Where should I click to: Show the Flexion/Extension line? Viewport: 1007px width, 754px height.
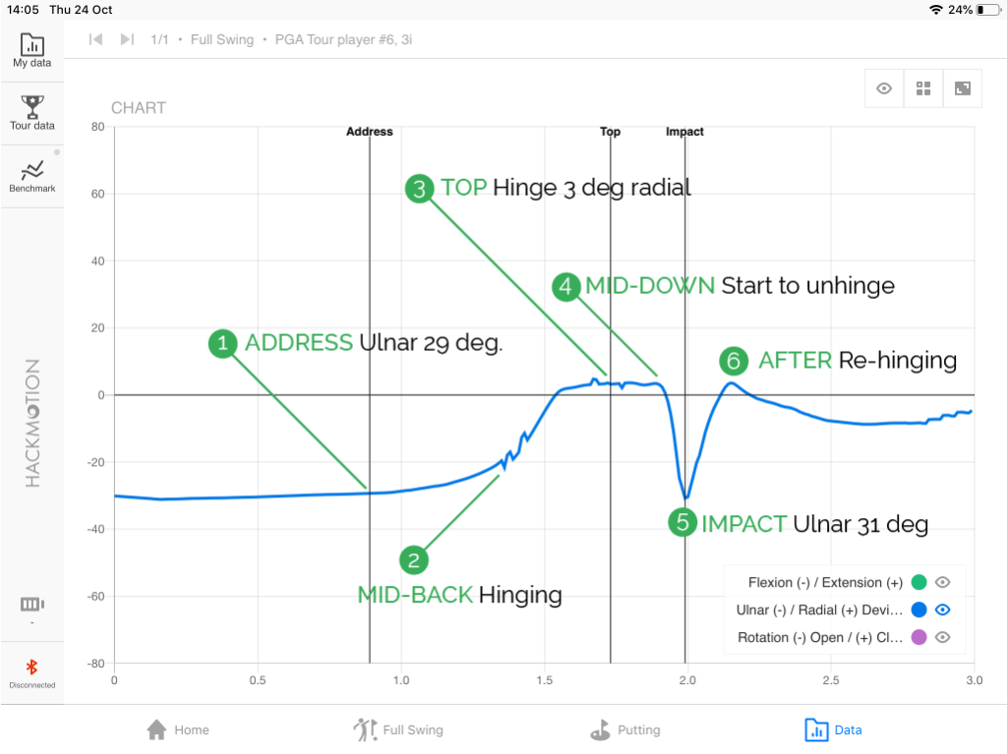(943, 583)
